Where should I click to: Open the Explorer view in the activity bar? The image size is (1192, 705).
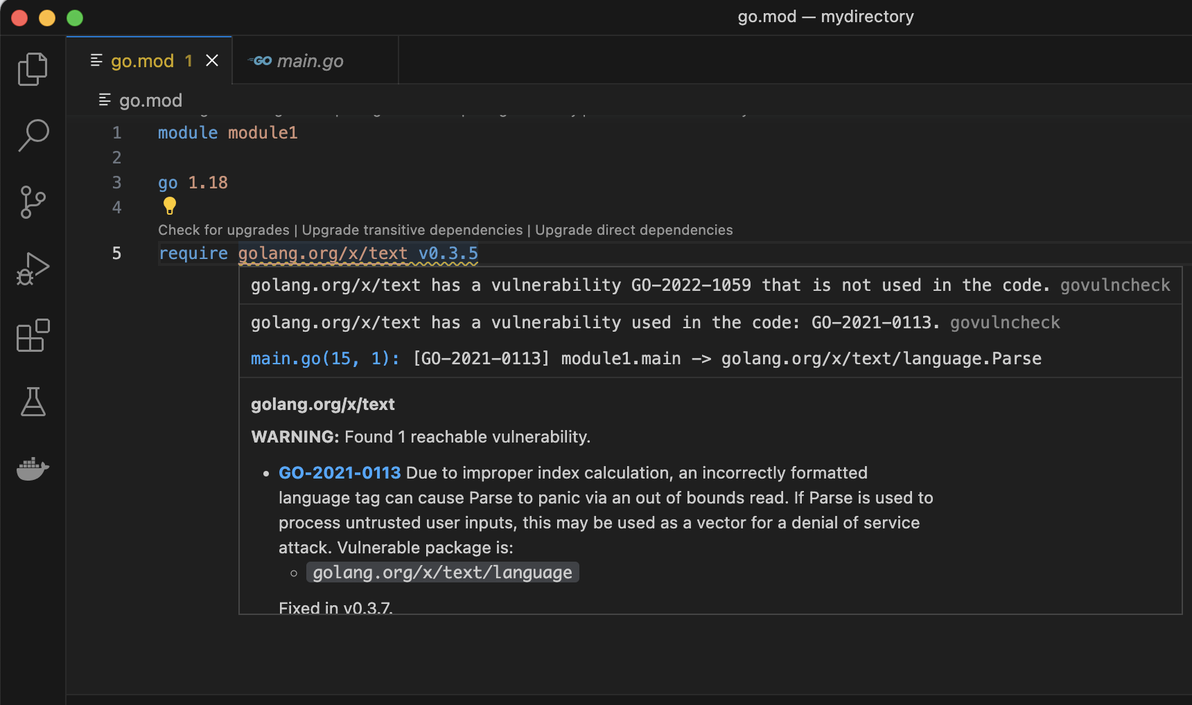pos(32,69)
